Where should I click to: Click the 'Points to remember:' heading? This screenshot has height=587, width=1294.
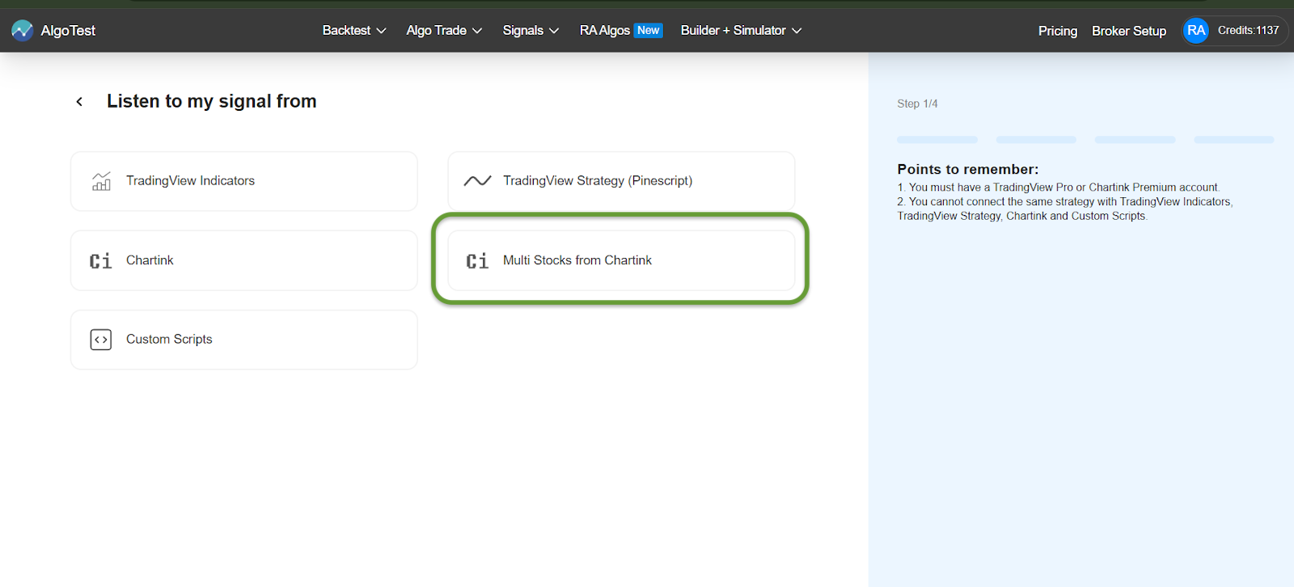coord(968,169)
